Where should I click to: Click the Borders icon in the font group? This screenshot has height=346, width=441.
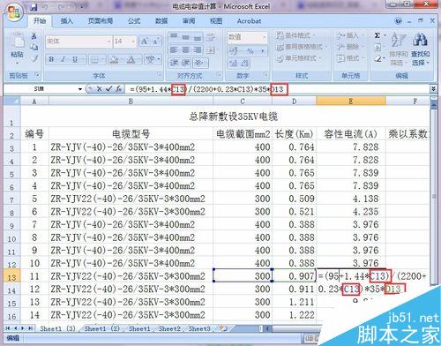tap(94, 60)
